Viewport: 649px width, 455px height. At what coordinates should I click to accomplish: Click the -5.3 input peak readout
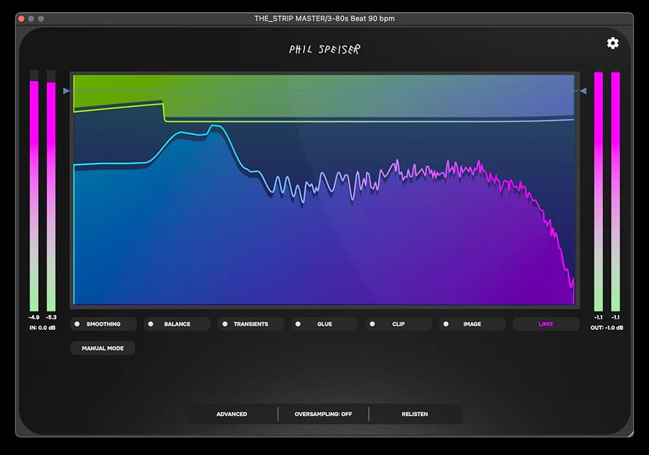coord(51,318)
